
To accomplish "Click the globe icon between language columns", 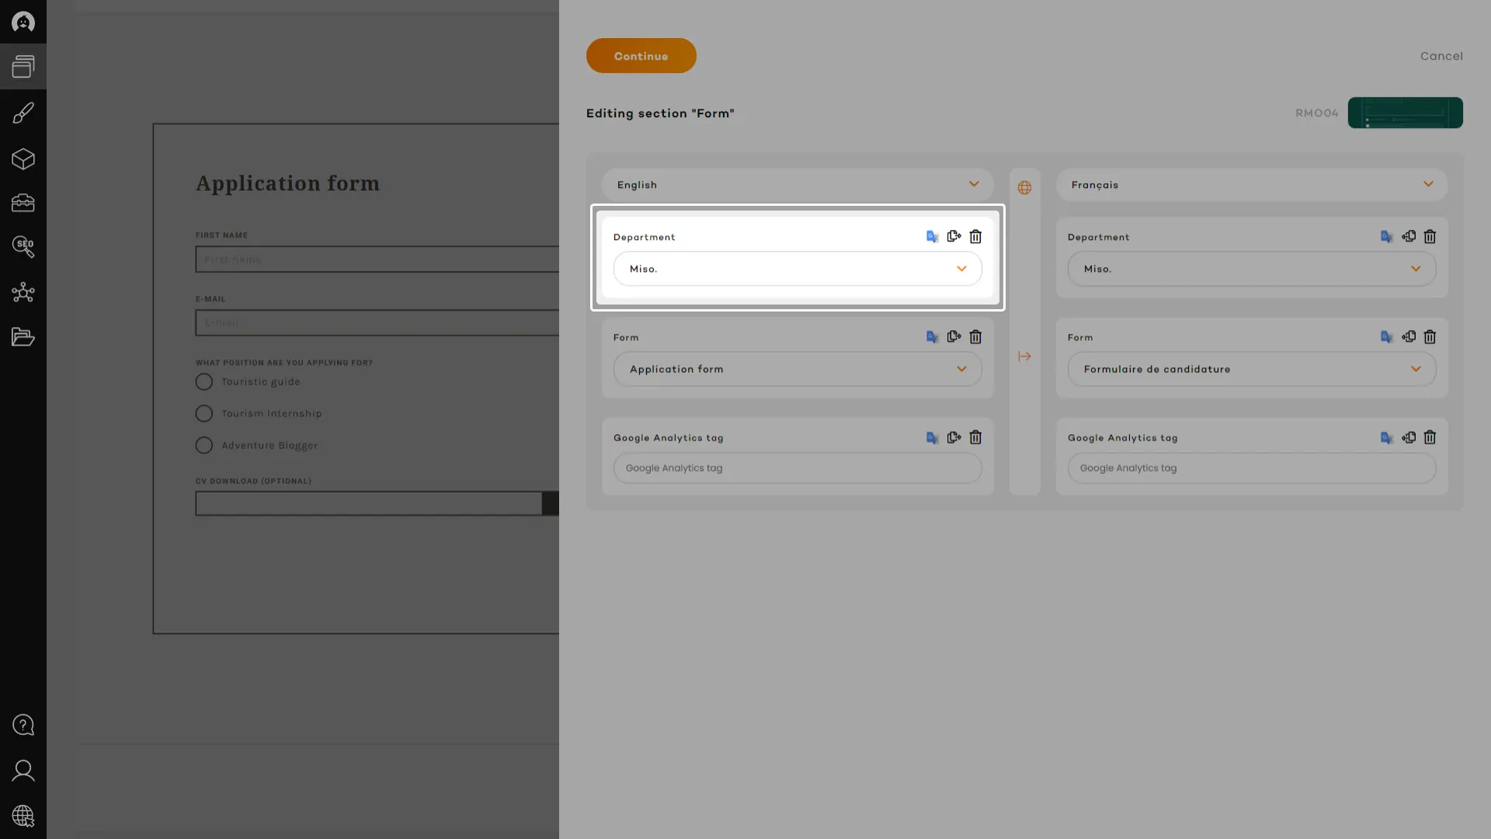I will [1024, 188].
